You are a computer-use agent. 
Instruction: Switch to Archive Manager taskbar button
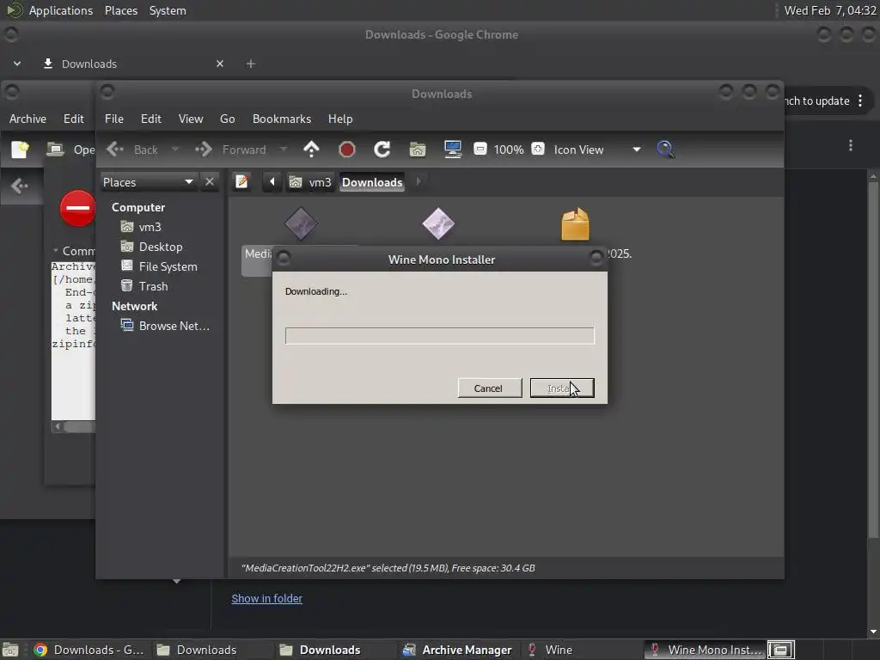[x=457, y=650]
